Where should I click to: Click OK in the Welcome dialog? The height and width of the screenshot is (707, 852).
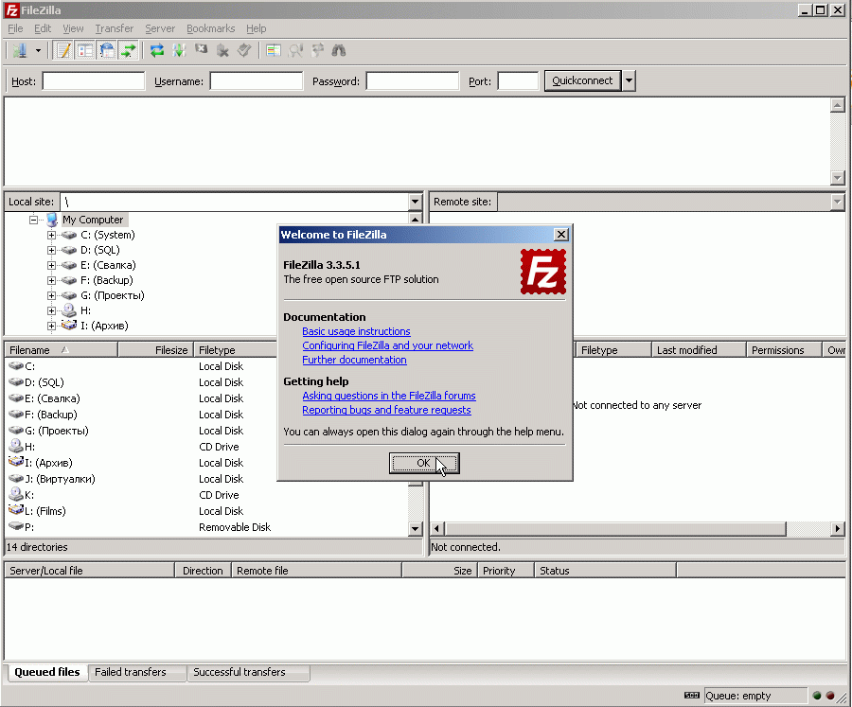point(424,463)
